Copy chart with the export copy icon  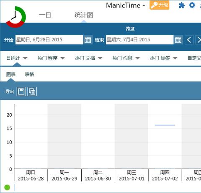[32, 91]
